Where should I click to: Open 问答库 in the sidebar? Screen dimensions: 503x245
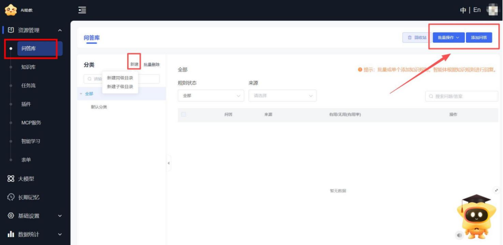(40, 49)
